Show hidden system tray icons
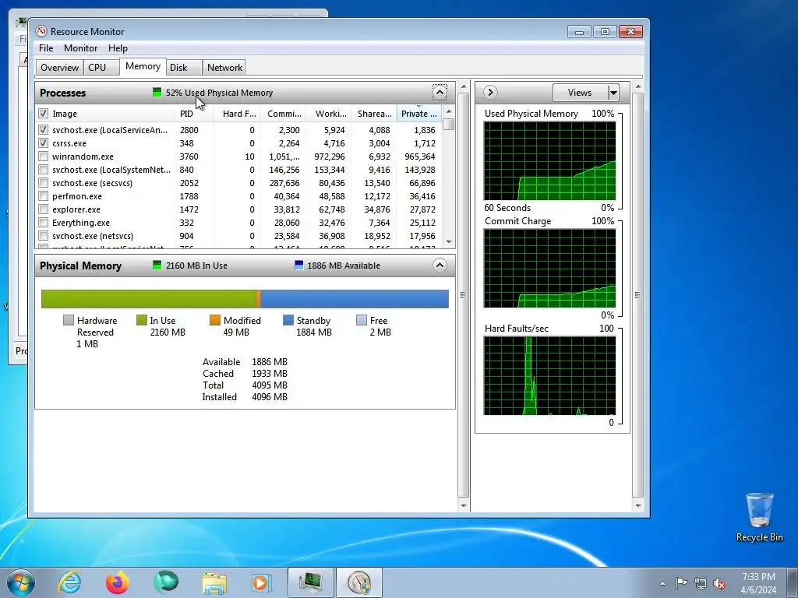The height and width of the screenshot is (598, 798). pos(662,583)
